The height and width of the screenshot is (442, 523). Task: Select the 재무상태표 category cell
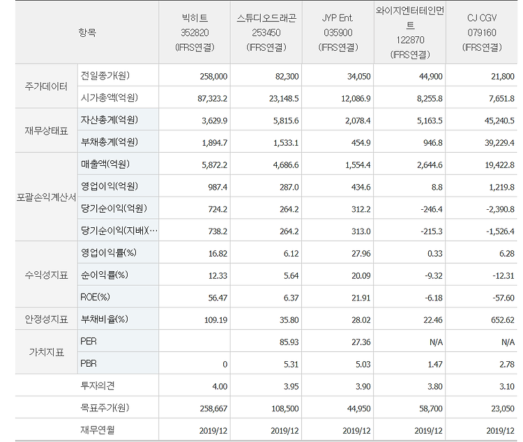click(x=46, y=131)
